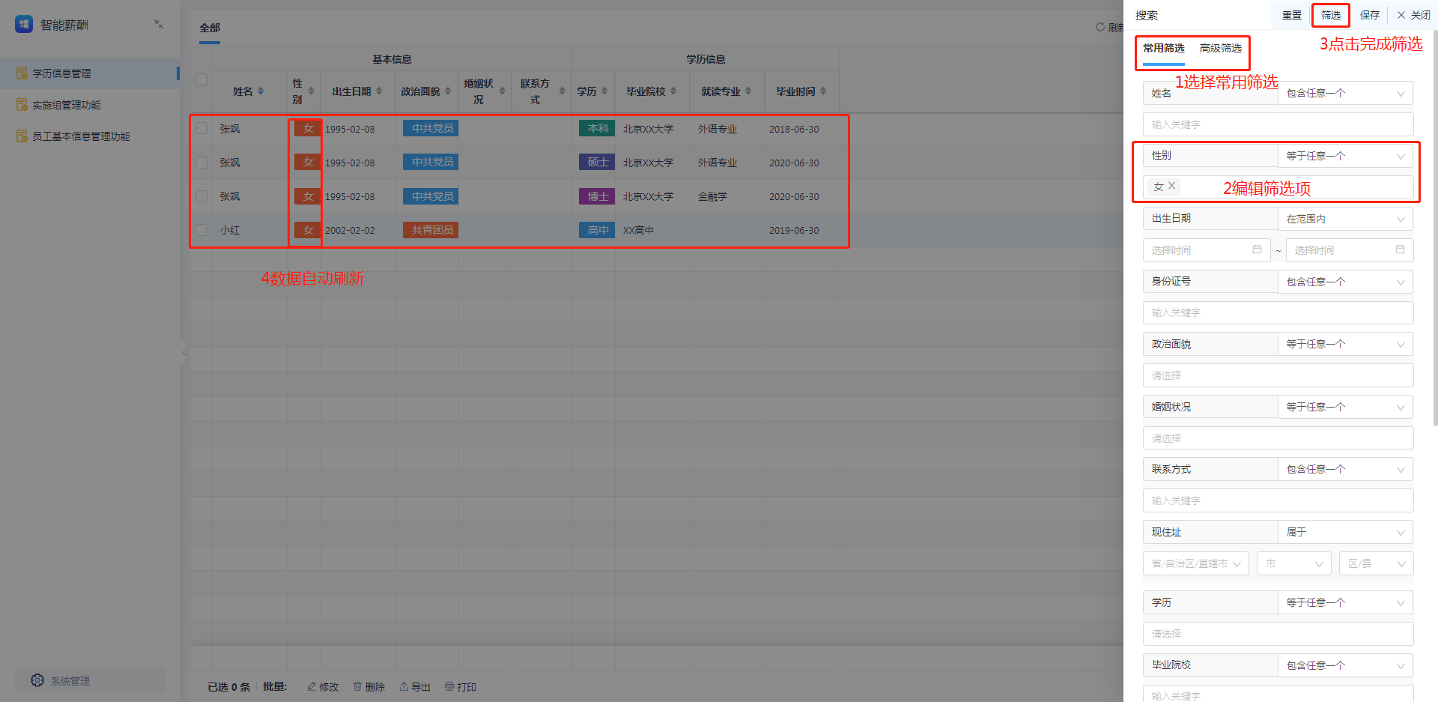
Task: Click the 系统管理 gear icon
Action: (37, 680)
